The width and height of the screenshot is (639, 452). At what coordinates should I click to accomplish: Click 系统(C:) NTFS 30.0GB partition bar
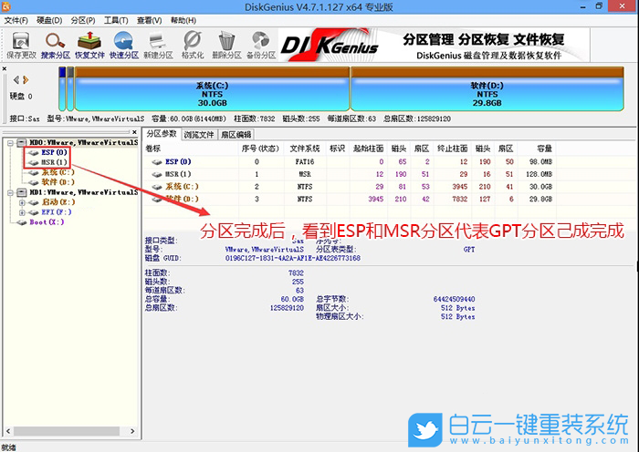212,89
